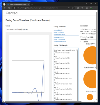
Task: Reload the page with refresh icon
Action: point(9,8)
